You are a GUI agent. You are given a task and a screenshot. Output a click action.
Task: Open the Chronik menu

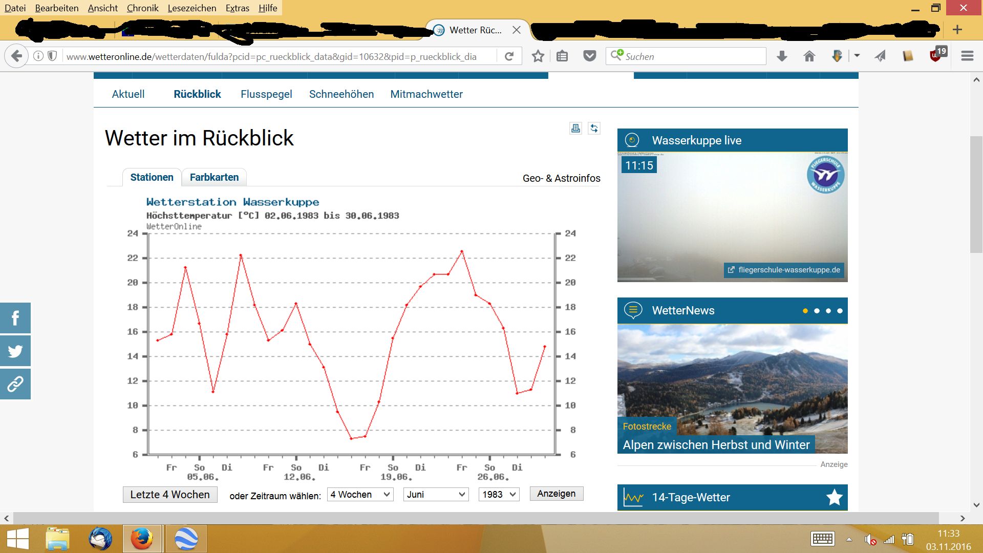[x=142, y=8]
